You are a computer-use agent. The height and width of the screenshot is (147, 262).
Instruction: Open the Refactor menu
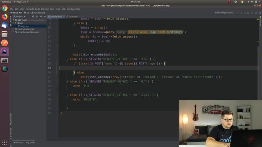click(x=45, y=9)
